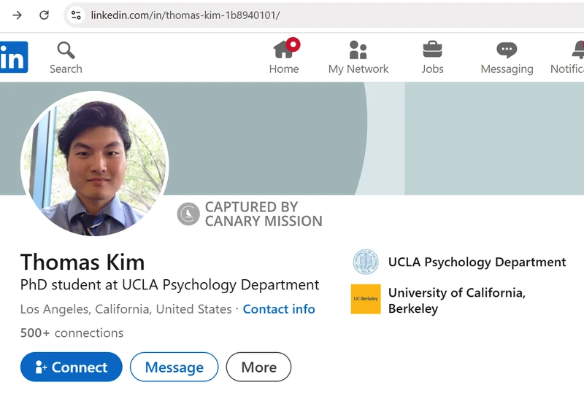
Task: Click the Thomas Kim name heading
Action: pyautogui.click(x=82, y=262)
